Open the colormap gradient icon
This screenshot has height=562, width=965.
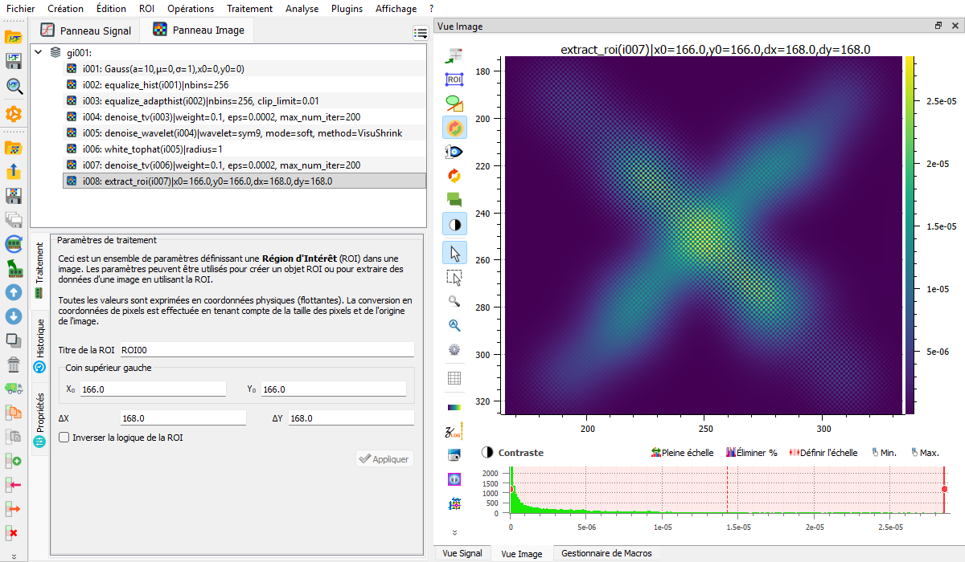pyautogui.click(x=454, y=406)
